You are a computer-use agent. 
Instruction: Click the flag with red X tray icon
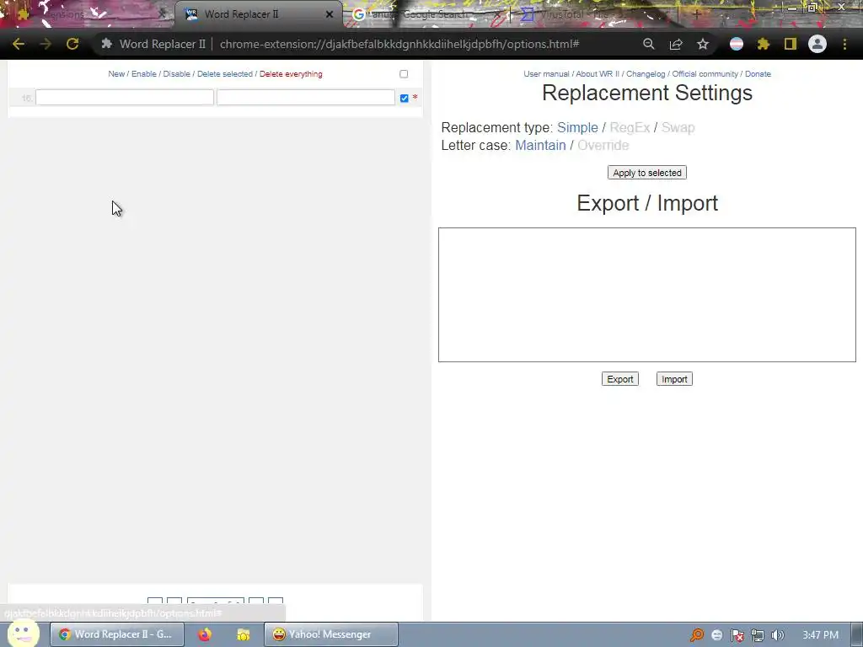tap(737, 635)
